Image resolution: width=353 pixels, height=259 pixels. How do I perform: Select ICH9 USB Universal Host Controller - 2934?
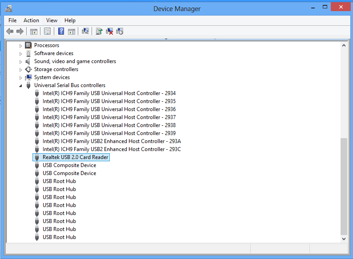(x=109, y=93)
